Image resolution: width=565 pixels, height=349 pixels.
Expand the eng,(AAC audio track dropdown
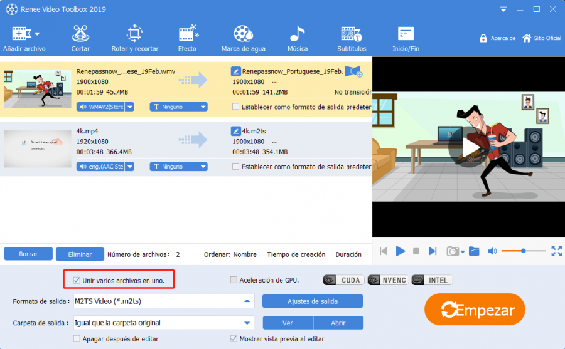(x=130, y=167)
